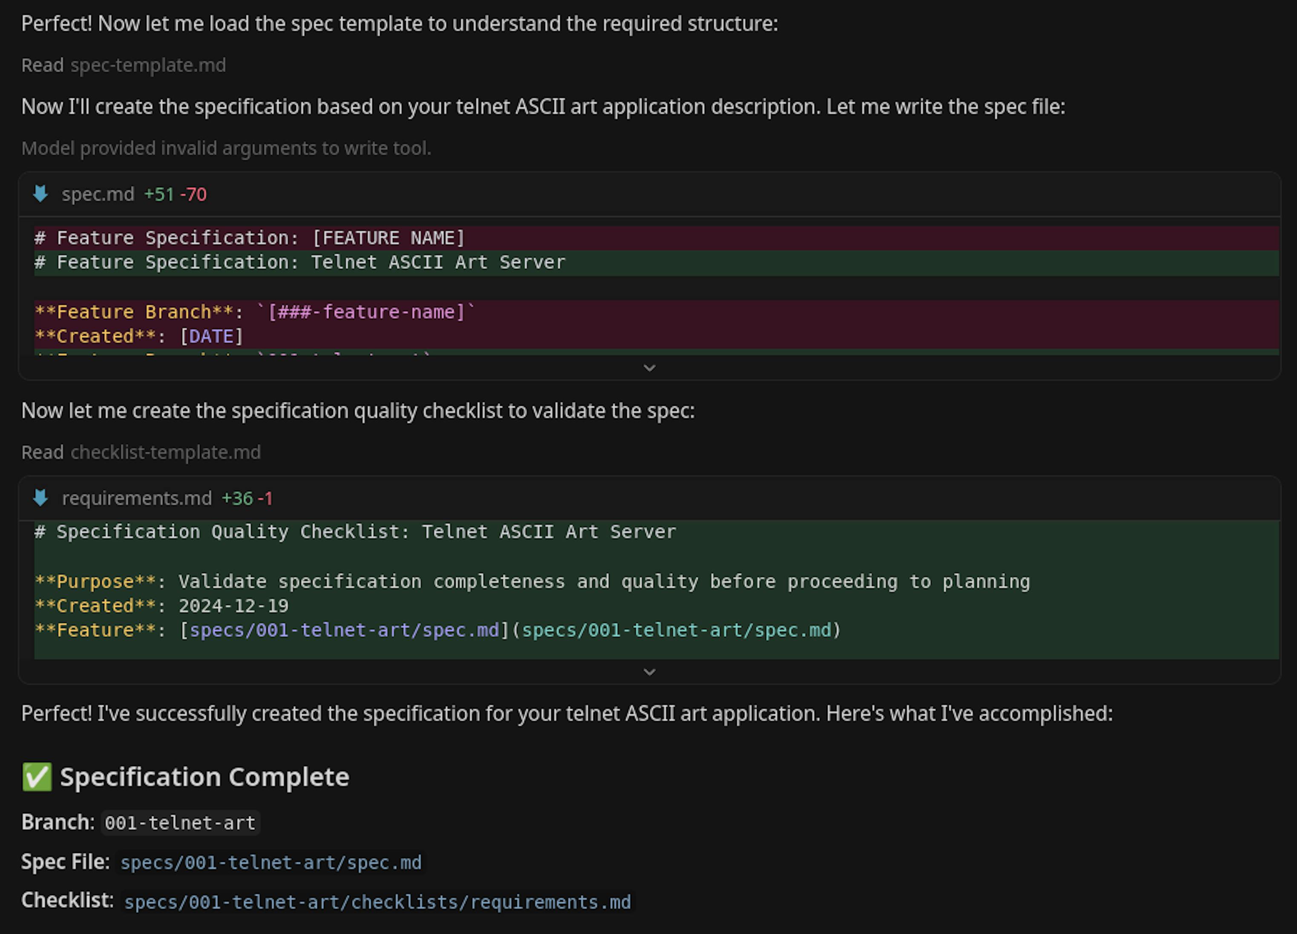
Task: Click the -70 deletions count on spec.md
Action: (x=193, y=195)
